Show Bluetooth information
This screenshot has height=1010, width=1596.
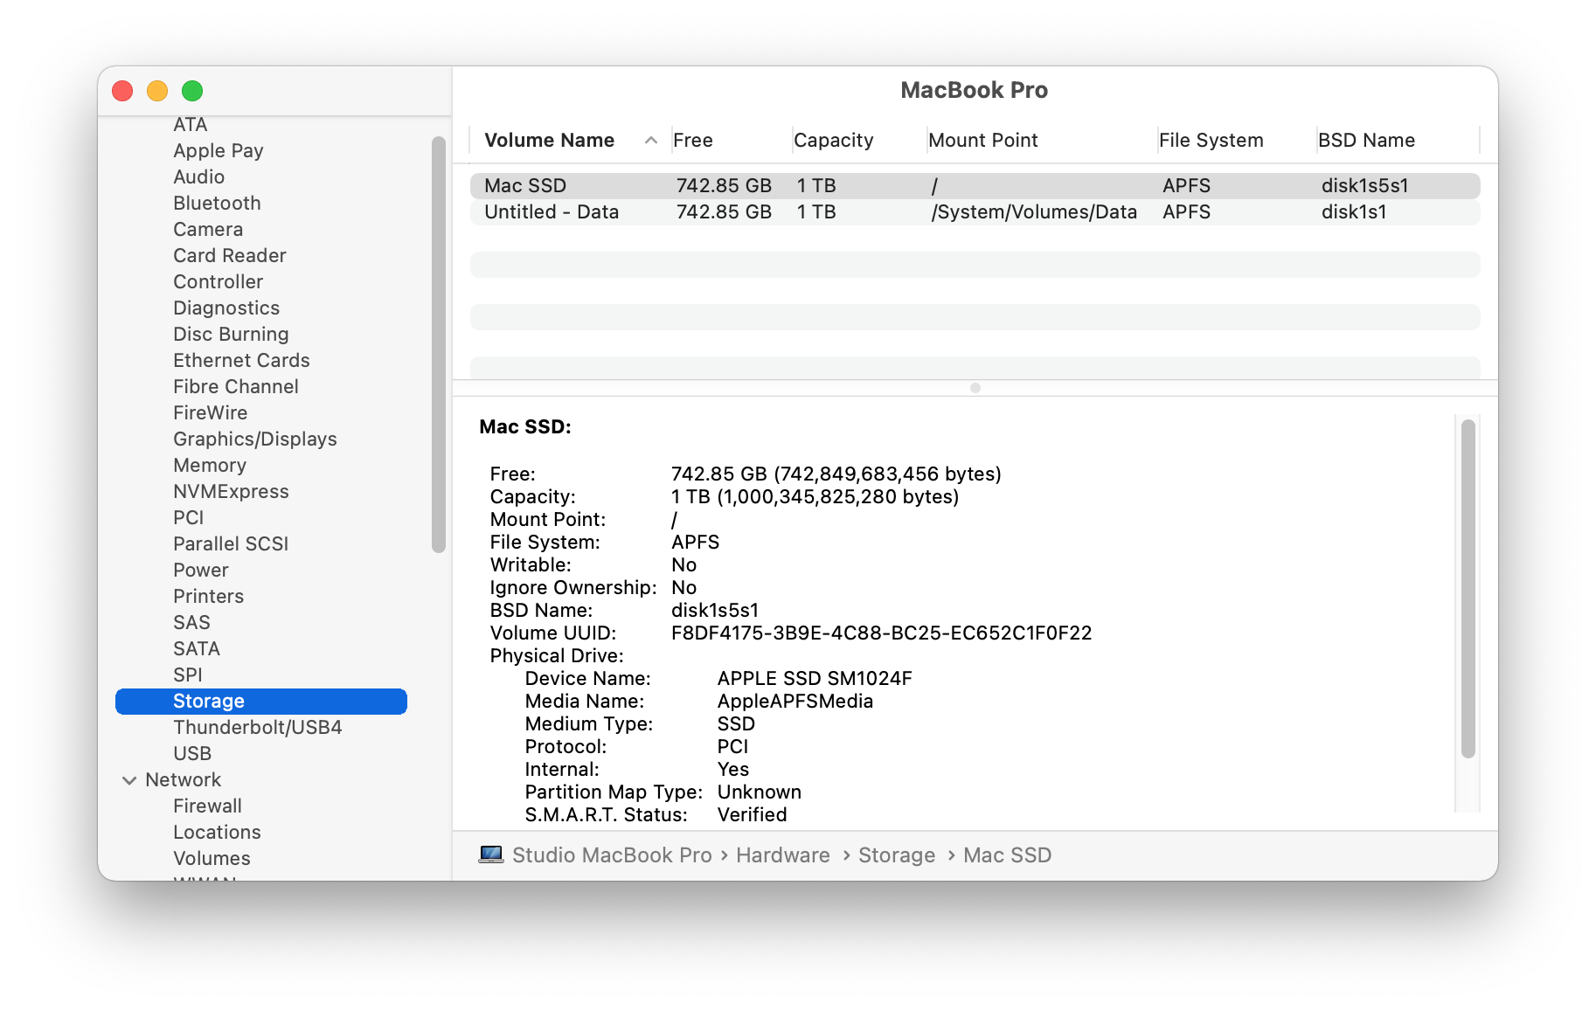pos(217,203)
